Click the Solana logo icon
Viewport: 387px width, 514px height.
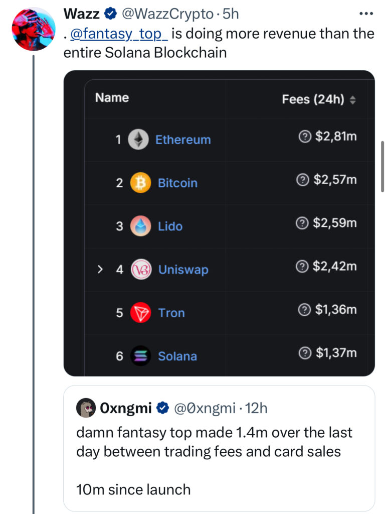click(140, 356)
